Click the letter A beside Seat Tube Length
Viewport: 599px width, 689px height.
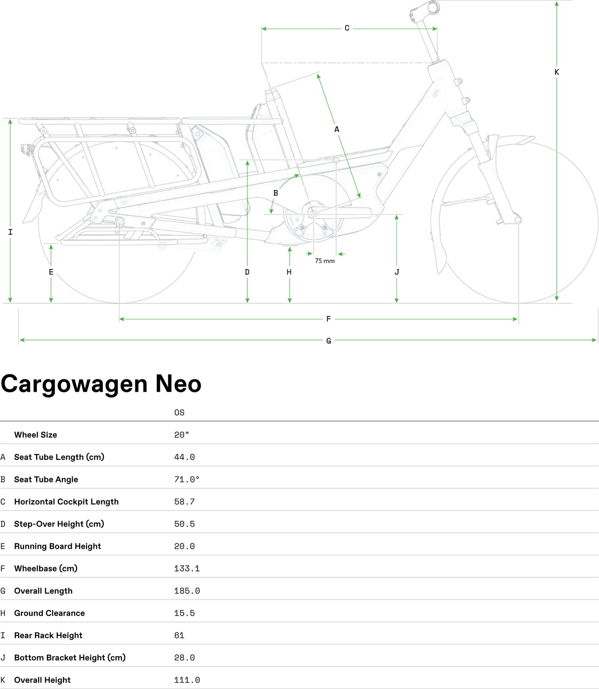pos(3,457)
